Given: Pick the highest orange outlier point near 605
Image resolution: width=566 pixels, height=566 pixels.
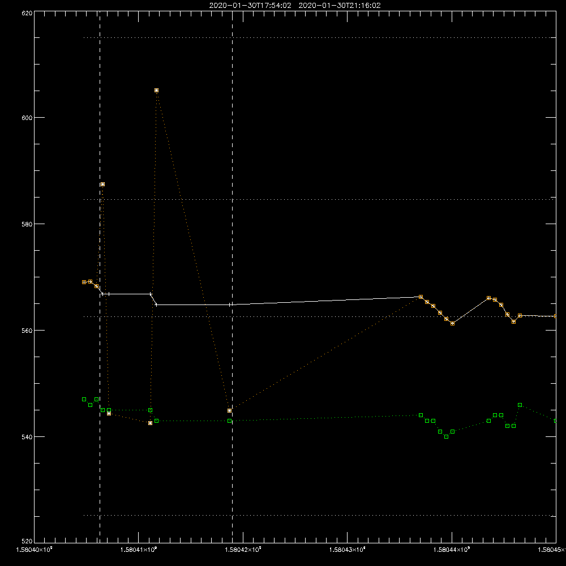Looking at the screenshot, I should coord(156,90).
